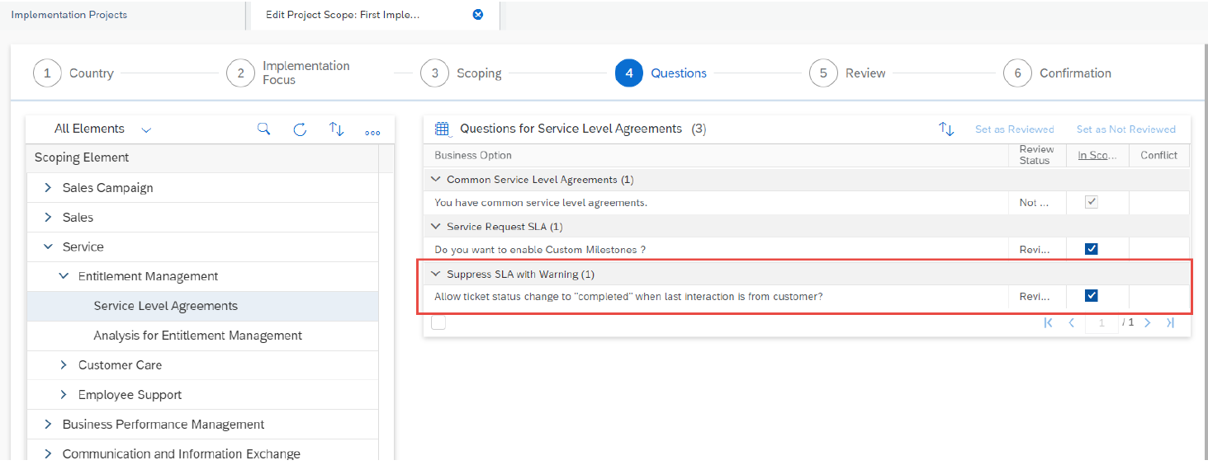Select Analysis for Entitlement Management item

click(198, 336)
